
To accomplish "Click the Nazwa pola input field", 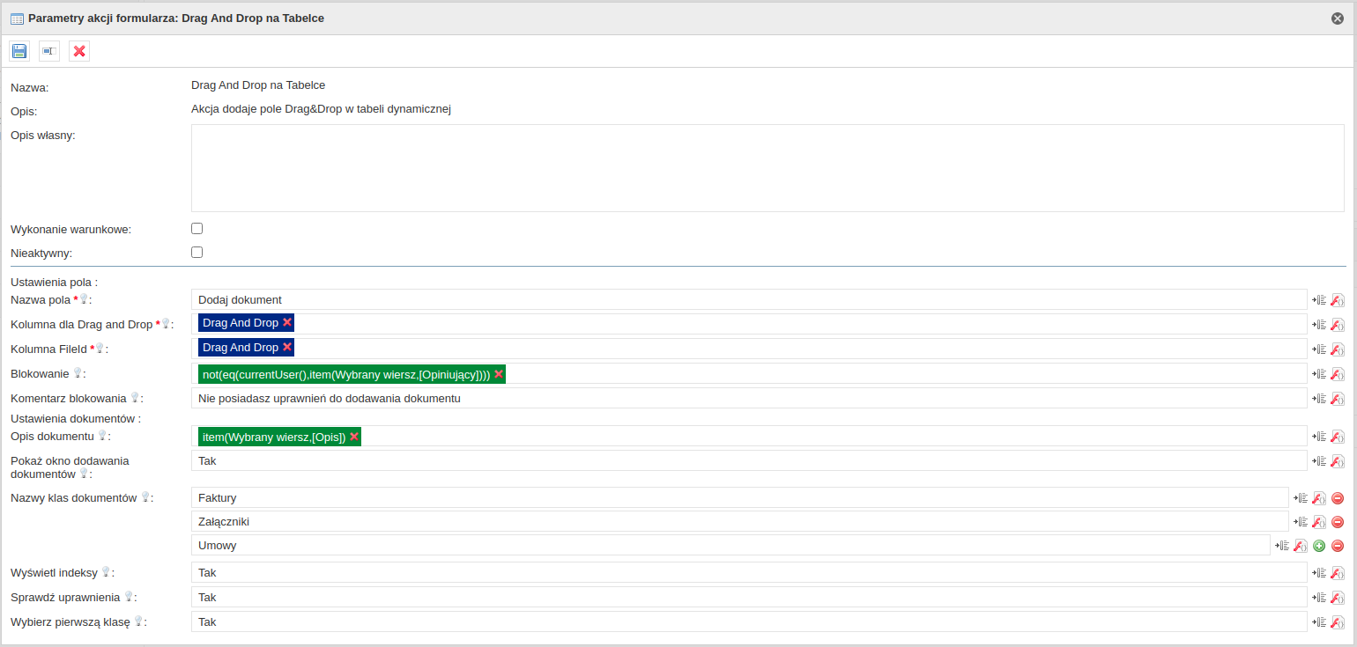I will (749, 299).
